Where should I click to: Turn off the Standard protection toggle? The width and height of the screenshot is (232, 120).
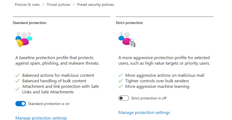pyautogui.click(x=21, y=104)
